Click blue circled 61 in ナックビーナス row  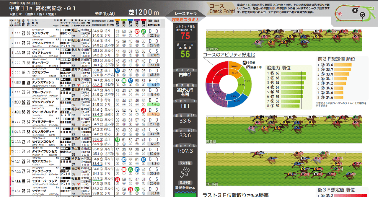(x=137, y=169)
